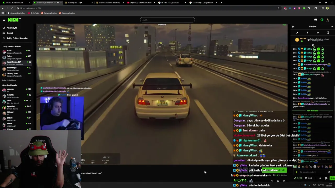Open the YouTube bookmark in bookmarks bar

33,13
